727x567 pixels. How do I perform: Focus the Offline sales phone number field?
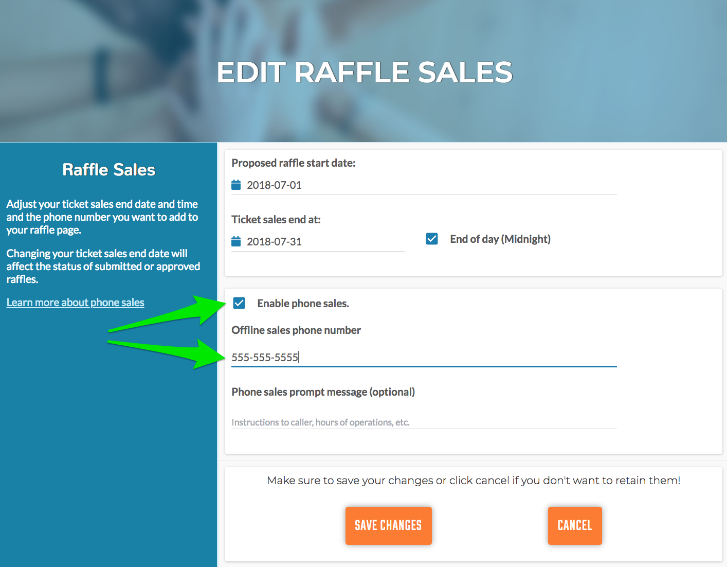(x=424, y=357)
